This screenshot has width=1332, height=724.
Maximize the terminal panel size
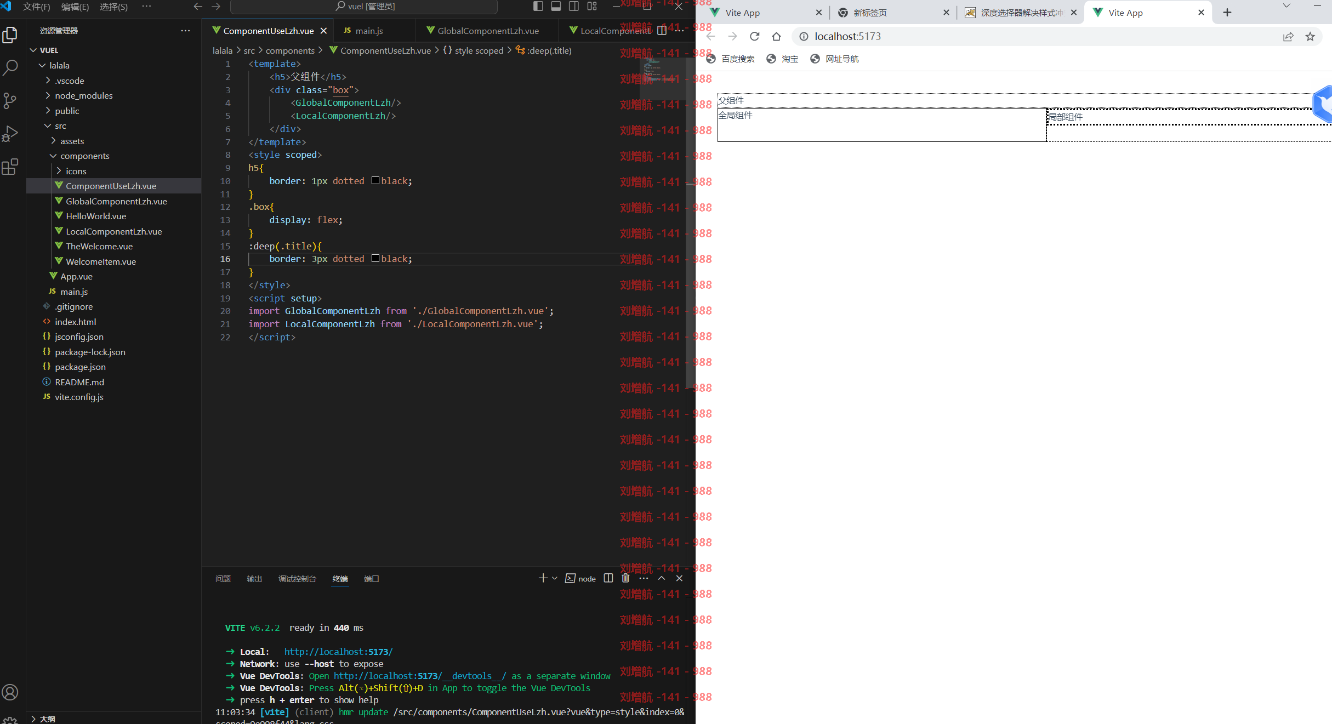662,578
